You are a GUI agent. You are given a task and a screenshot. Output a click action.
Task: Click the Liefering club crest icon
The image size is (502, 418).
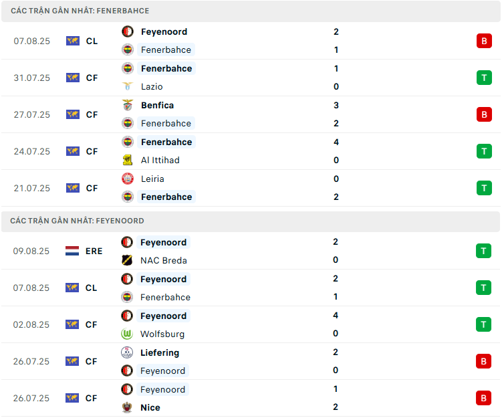coord(127,352)
